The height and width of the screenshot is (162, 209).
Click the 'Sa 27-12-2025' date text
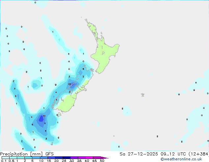click(x=139, y=154)
